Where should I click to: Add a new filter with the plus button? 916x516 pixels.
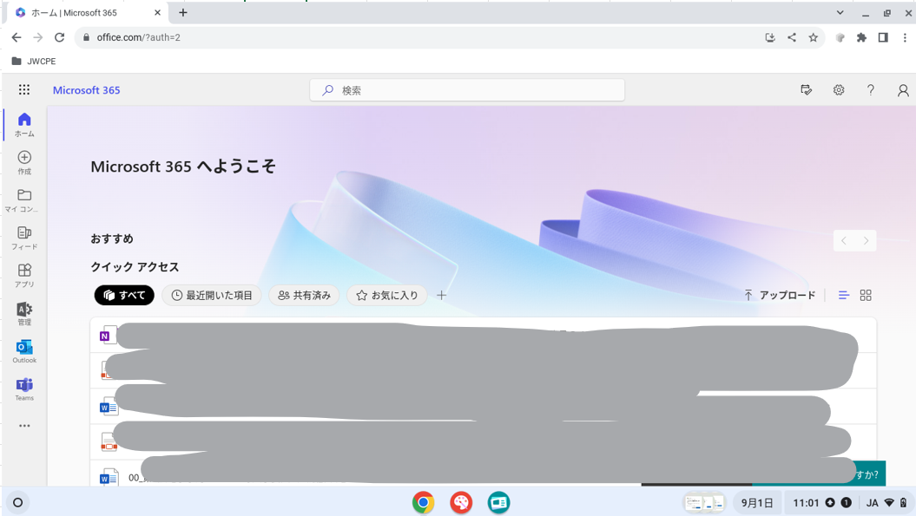click(x=442, y=296)
